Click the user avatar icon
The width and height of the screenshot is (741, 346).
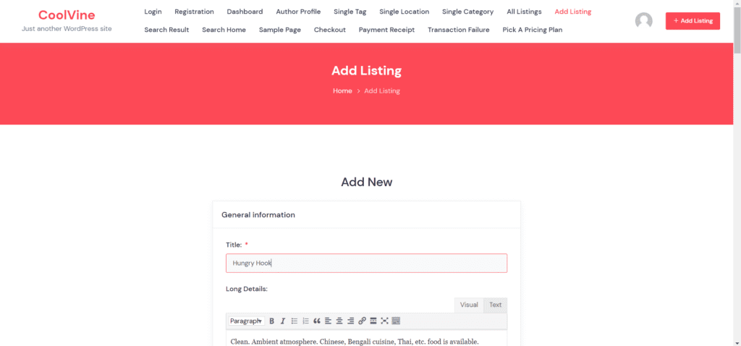tap(643, 21)
